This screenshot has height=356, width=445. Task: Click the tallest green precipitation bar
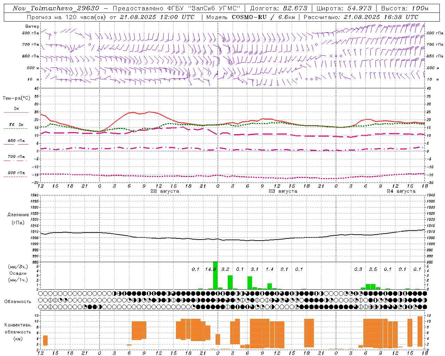[215, 275]
